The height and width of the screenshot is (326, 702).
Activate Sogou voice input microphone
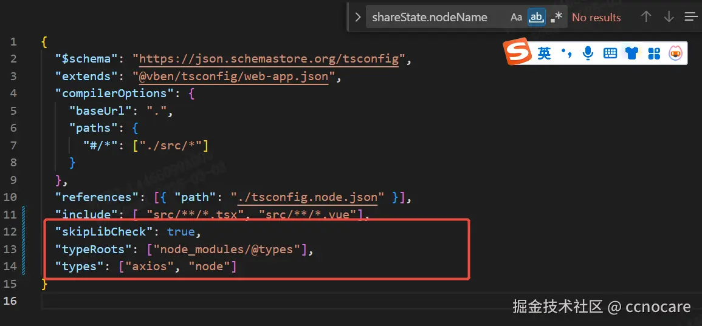tap(588, 53)
